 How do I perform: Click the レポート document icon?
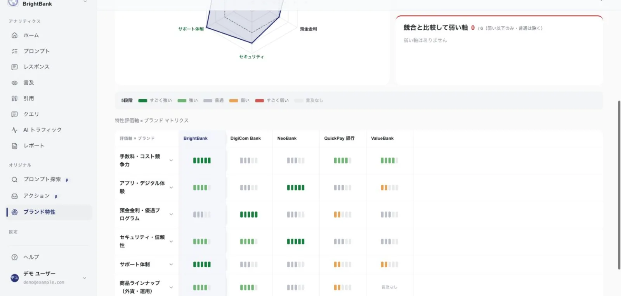pos(14,146)
